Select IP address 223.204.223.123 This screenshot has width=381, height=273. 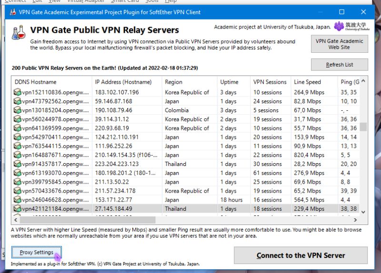pyautogui.click(x=117, y=164)
